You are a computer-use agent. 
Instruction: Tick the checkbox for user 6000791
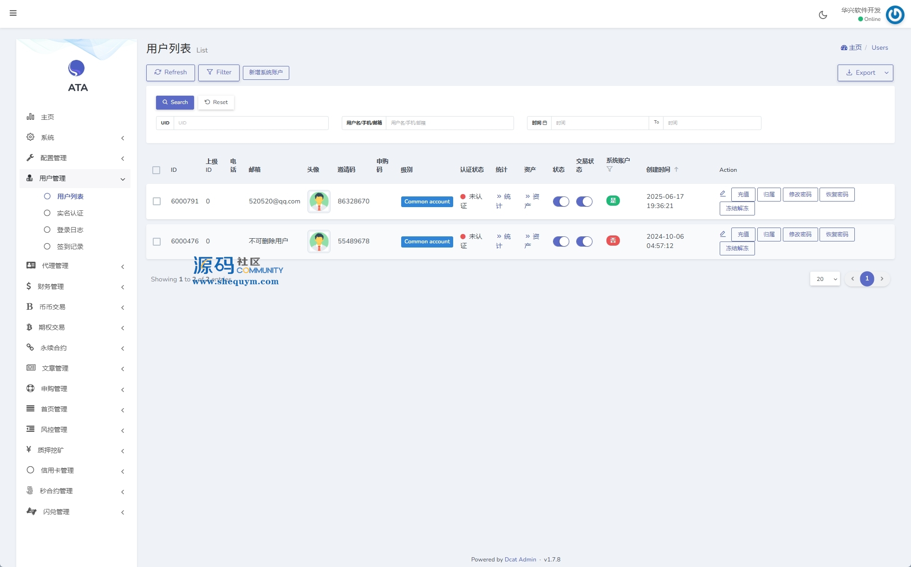coord(156,201)
